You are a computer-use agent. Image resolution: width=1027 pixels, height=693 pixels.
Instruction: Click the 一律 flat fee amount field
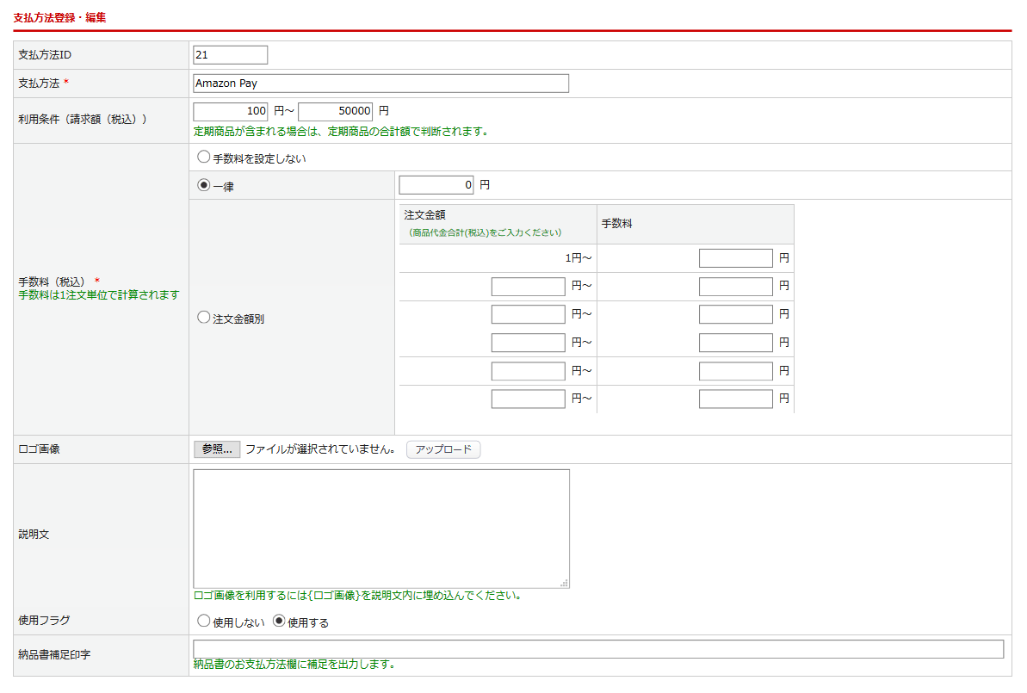(436, 185)
